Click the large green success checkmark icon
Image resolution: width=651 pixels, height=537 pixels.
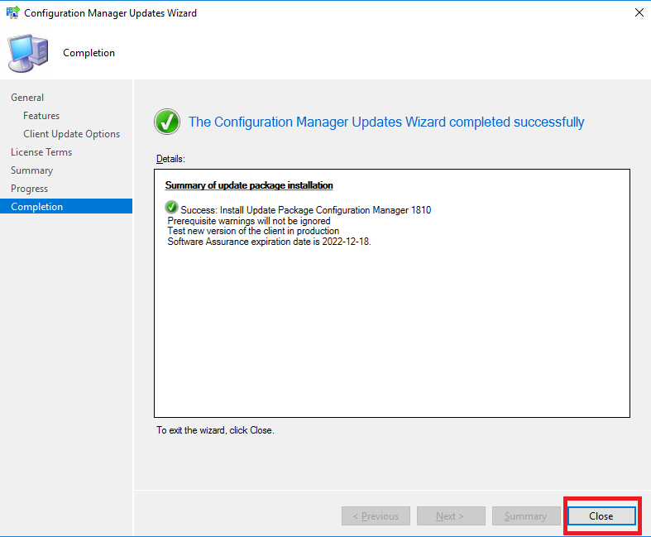tap(167, 122)
